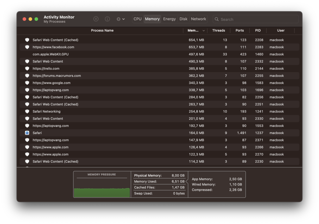
Task: Select the com.apple.WebKit.GPU process name
Action: (51, 54)
